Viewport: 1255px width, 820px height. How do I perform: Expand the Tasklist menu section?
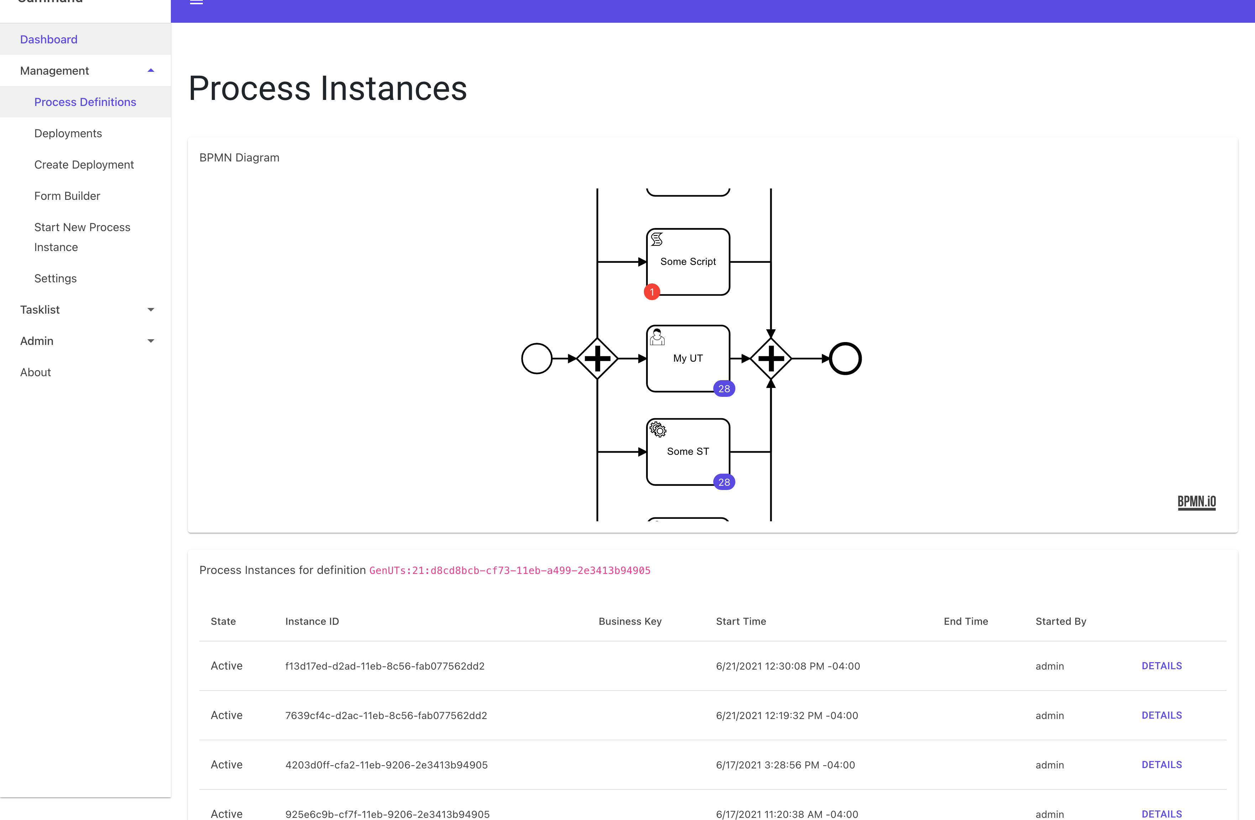pos(151,310)
